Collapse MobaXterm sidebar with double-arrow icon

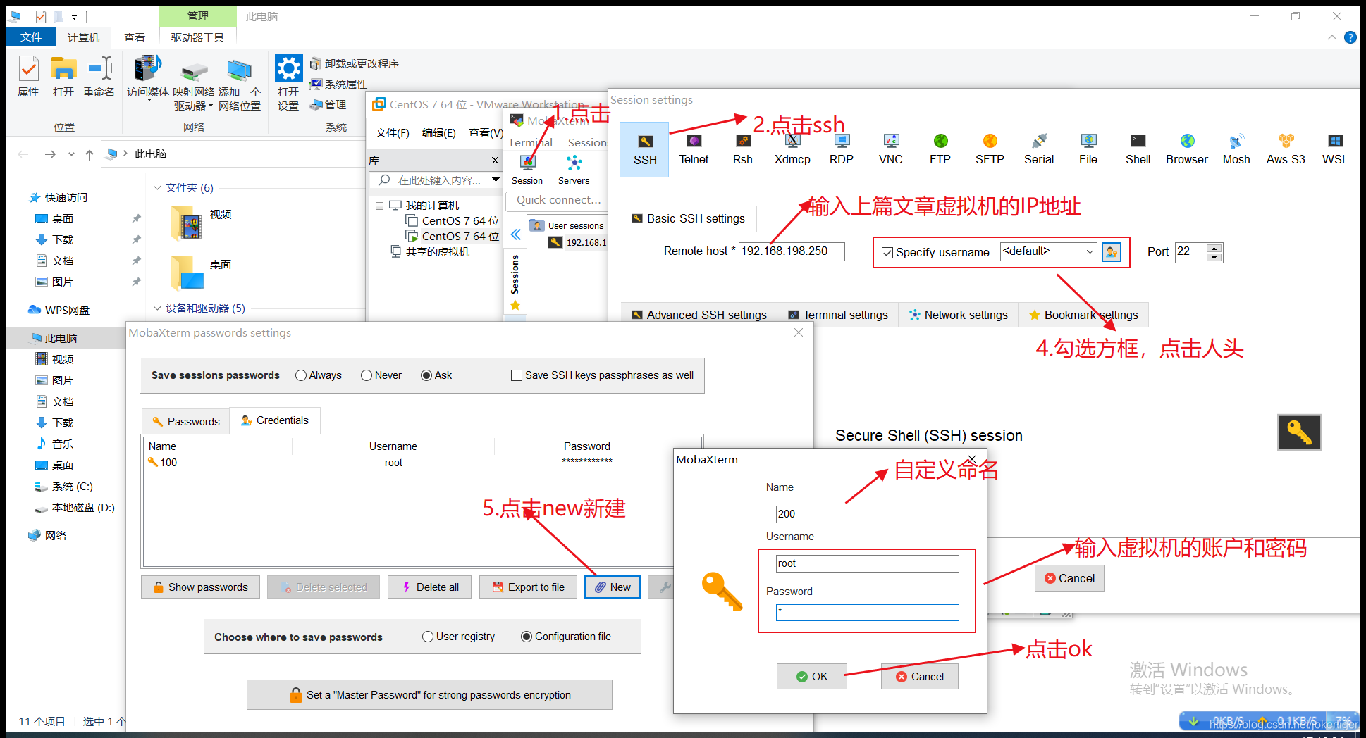(x=515, y=234)
